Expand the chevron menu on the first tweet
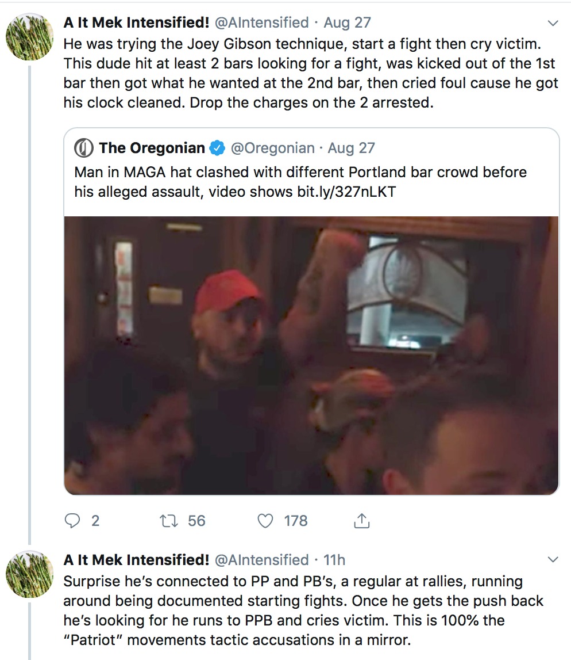 [x=553, y=23]
